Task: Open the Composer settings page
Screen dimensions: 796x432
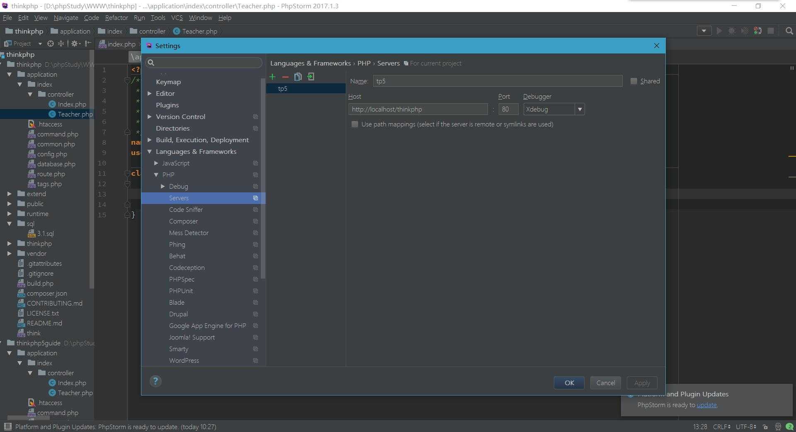Action: click(183, 221)
